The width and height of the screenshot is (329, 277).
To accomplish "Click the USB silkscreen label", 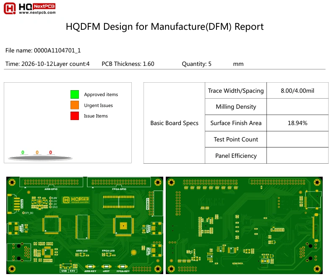I will (64, 271).
